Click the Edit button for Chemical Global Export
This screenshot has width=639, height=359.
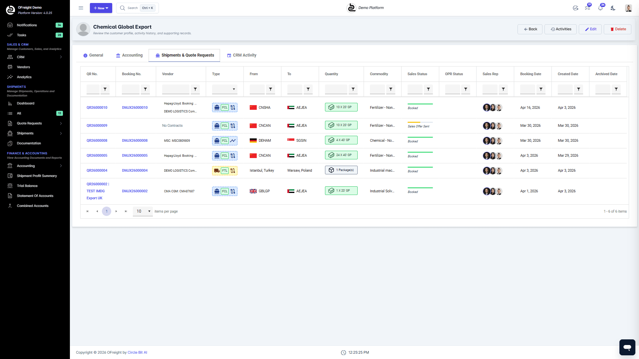coord(590,29)
